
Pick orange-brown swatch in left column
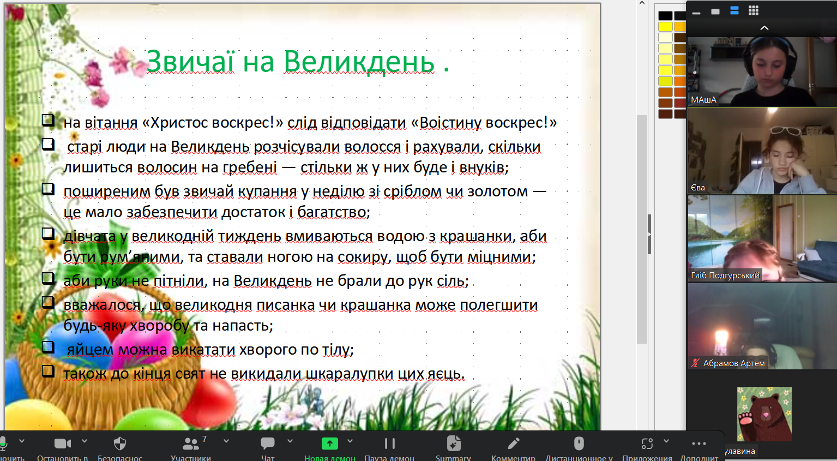(x=665, y=92)
